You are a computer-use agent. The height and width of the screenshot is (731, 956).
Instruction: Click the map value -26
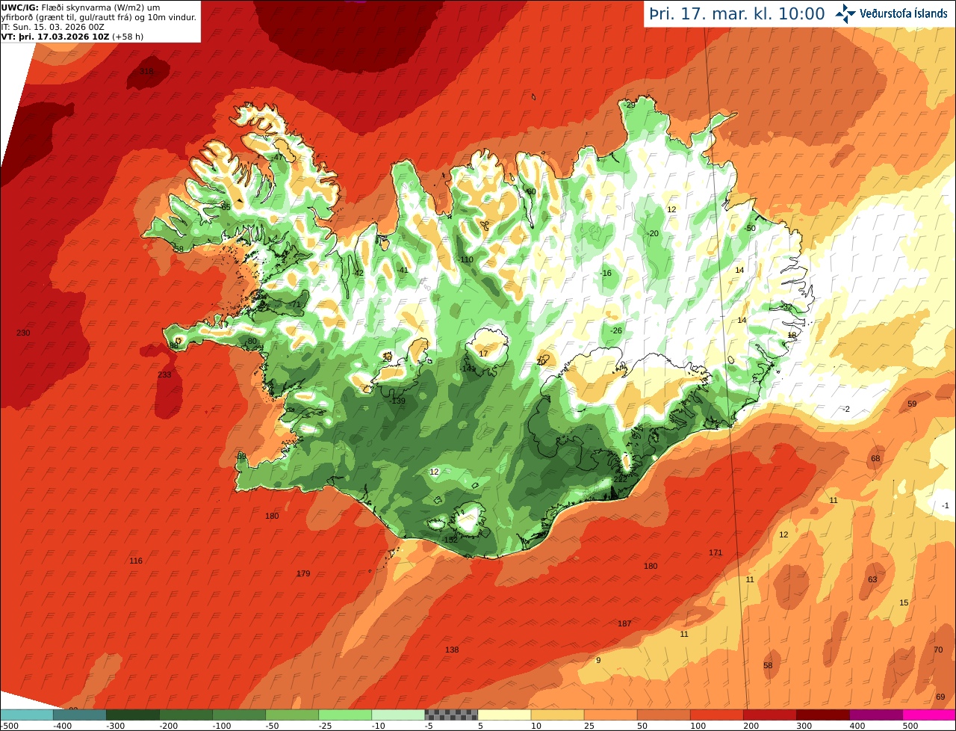(615, 330)
